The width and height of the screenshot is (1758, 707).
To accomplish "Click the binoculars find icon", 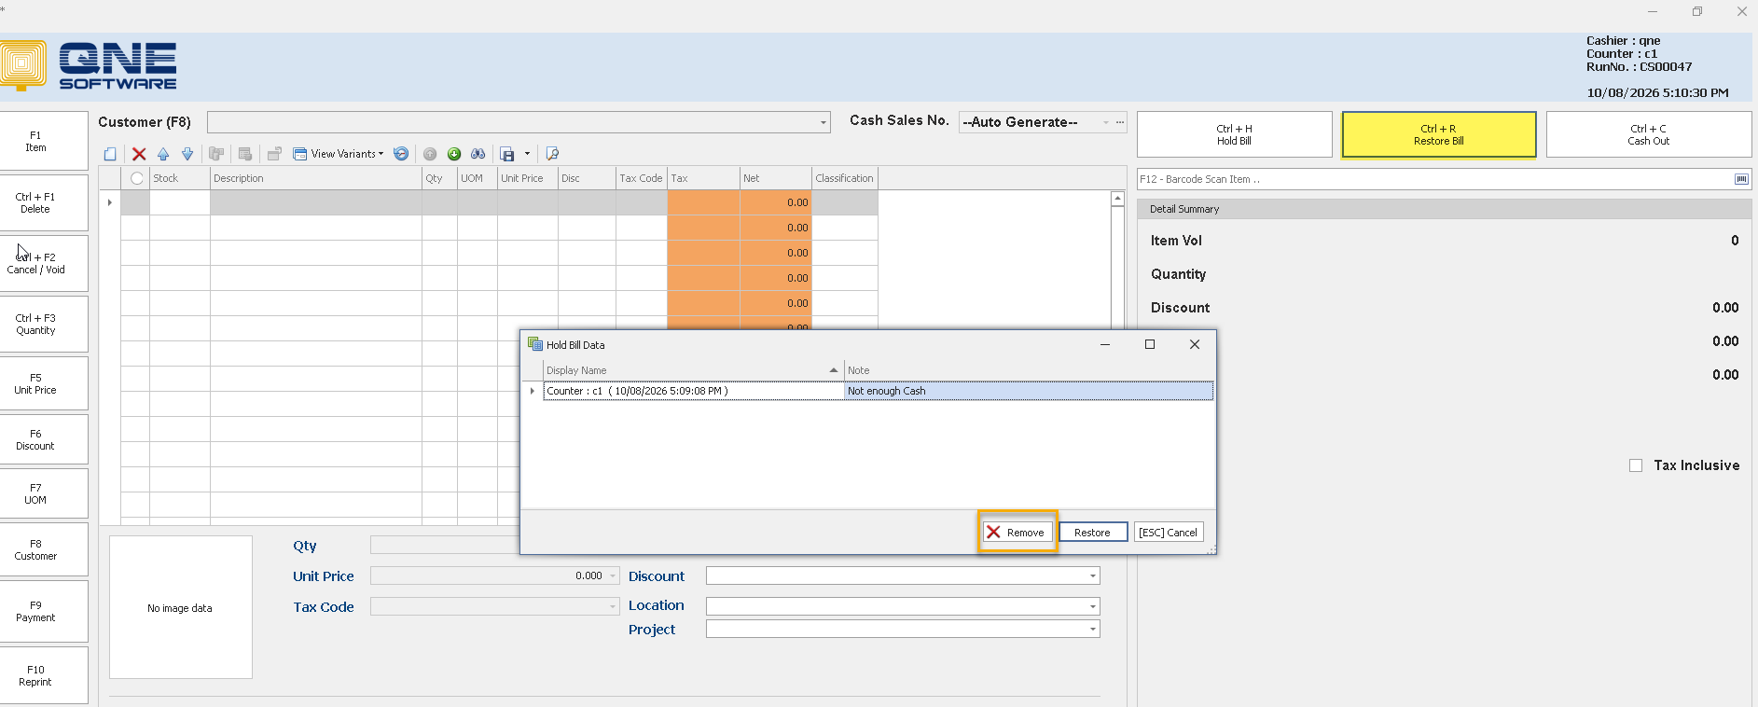I will 478,154.
